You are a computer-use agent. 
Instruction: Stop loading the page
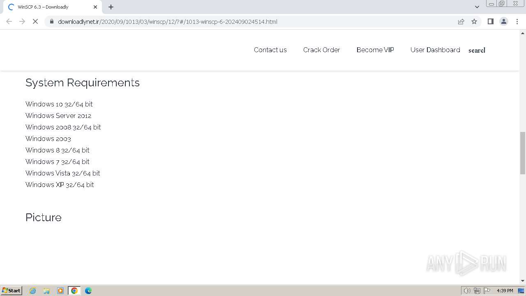pyautogui.click(x=35, y=21)
